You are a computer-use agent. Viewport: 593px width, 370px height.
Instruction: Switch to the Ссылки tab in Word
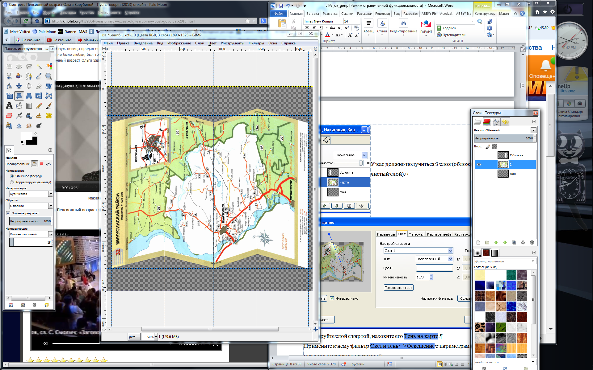click(x=347, y=14)
